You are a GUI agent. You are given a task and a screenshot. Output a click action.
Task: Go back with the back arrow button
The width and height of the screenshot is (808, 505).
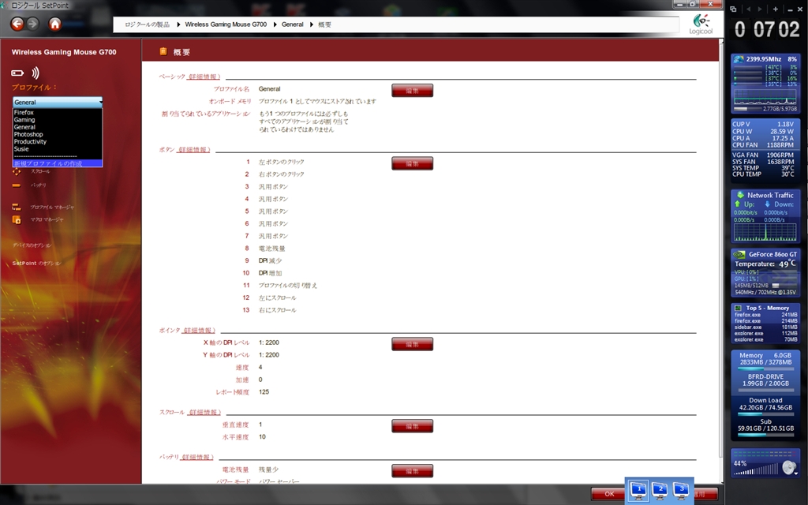coord(17,24)
